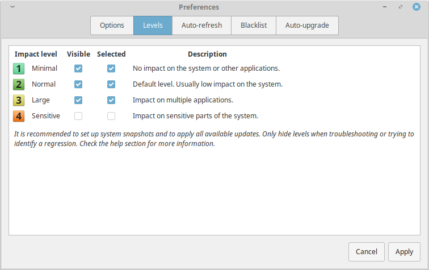Screen dimensions: 429x270
Task: Minimize the Preferences window
Action: [x=387, y=7]
